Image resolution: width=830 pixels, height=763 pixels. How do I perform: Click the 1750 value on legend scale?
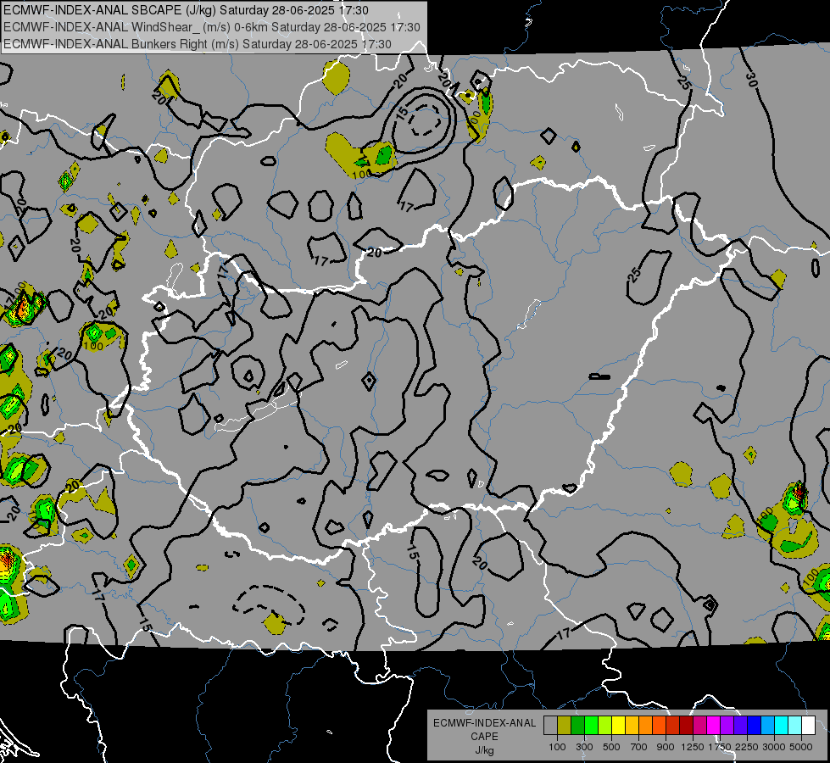(x=720, y=747)
